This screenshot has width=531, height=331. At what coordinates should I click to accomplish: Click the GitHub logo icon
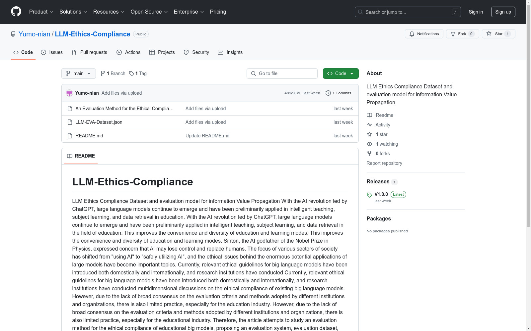pos(16,12)
